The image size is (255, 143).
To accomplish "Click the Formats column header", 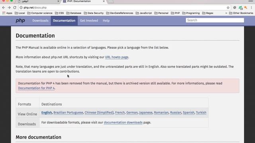I will click(24, 104).
